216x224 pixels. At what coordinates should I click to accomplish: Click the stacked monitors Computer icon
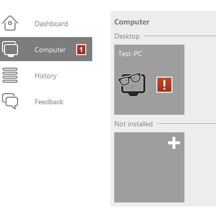[10, 49]
